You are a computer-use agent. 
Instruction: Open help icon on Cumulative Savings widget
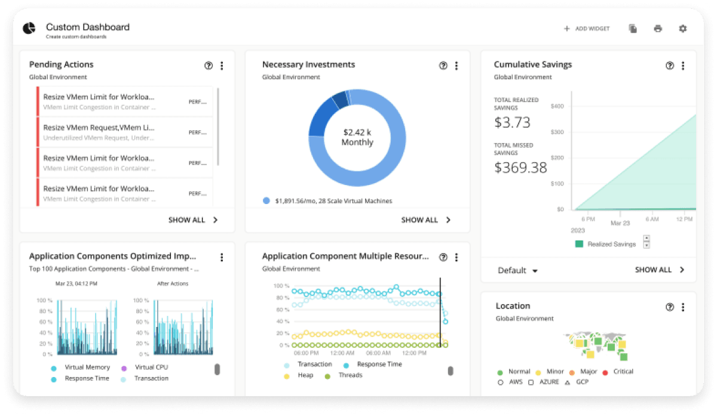(x=670, y=66)
